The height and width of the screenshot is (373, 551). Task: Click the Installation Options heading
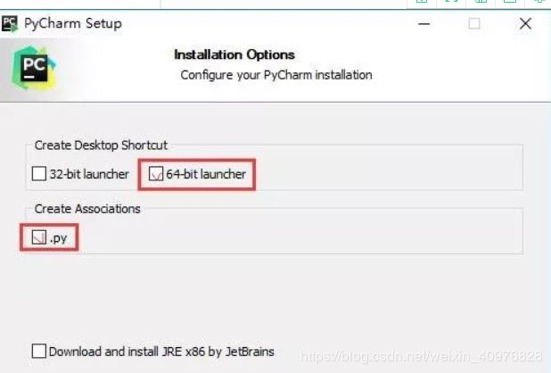click(x=234, y=54)
